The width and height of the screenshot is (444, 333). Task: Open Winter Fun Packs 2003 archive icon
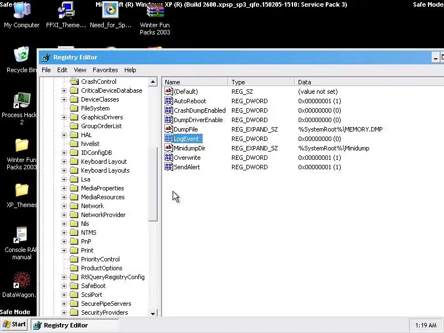coord(155,19)
